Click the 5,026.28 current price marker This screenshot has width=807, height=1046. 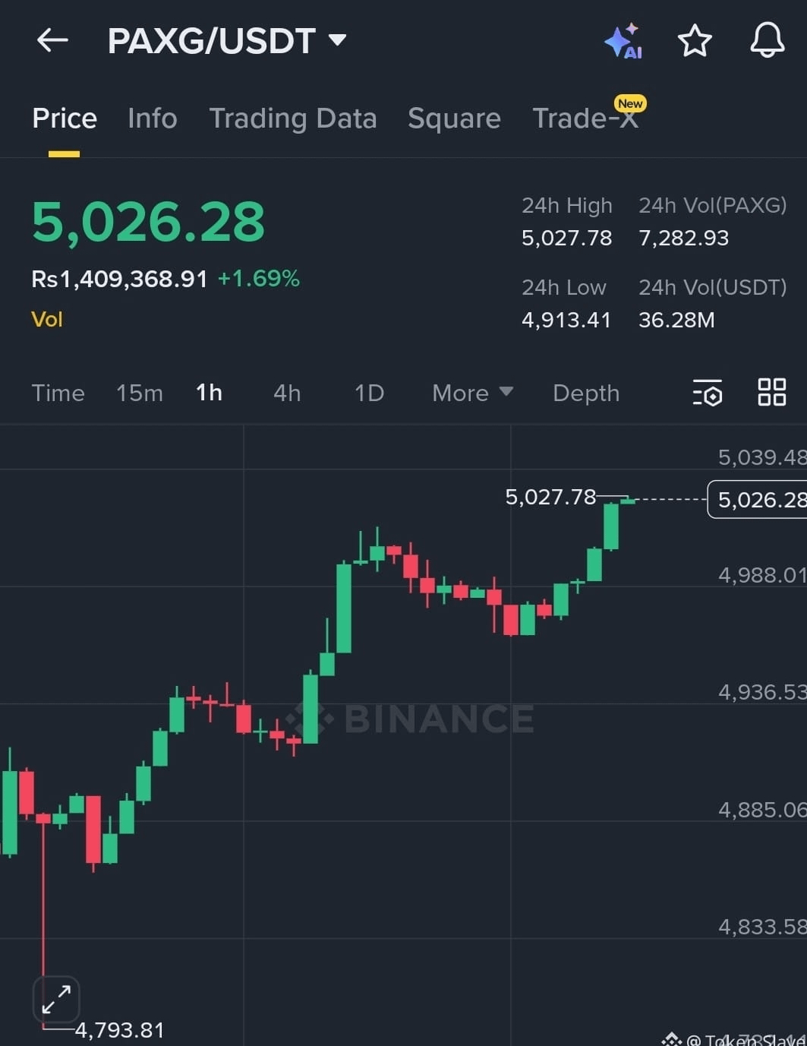click(x=758, y=500)
